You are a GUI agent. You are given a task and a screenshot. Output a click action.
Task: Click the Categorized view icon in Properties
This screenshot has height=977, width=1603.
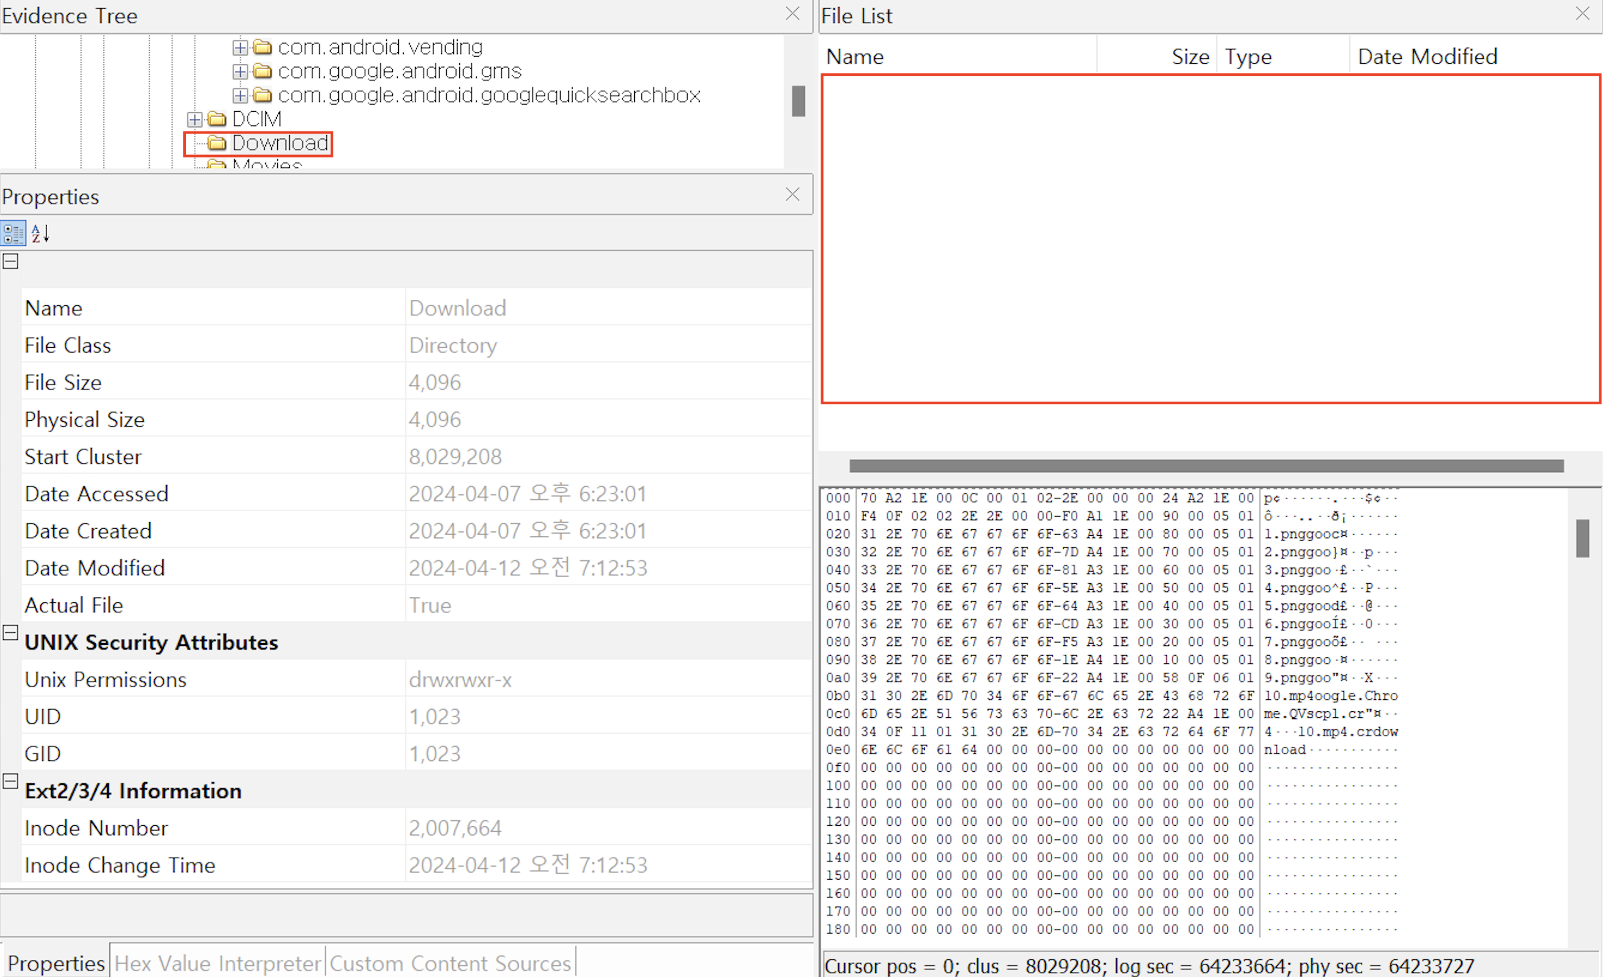tap(13, 233)
